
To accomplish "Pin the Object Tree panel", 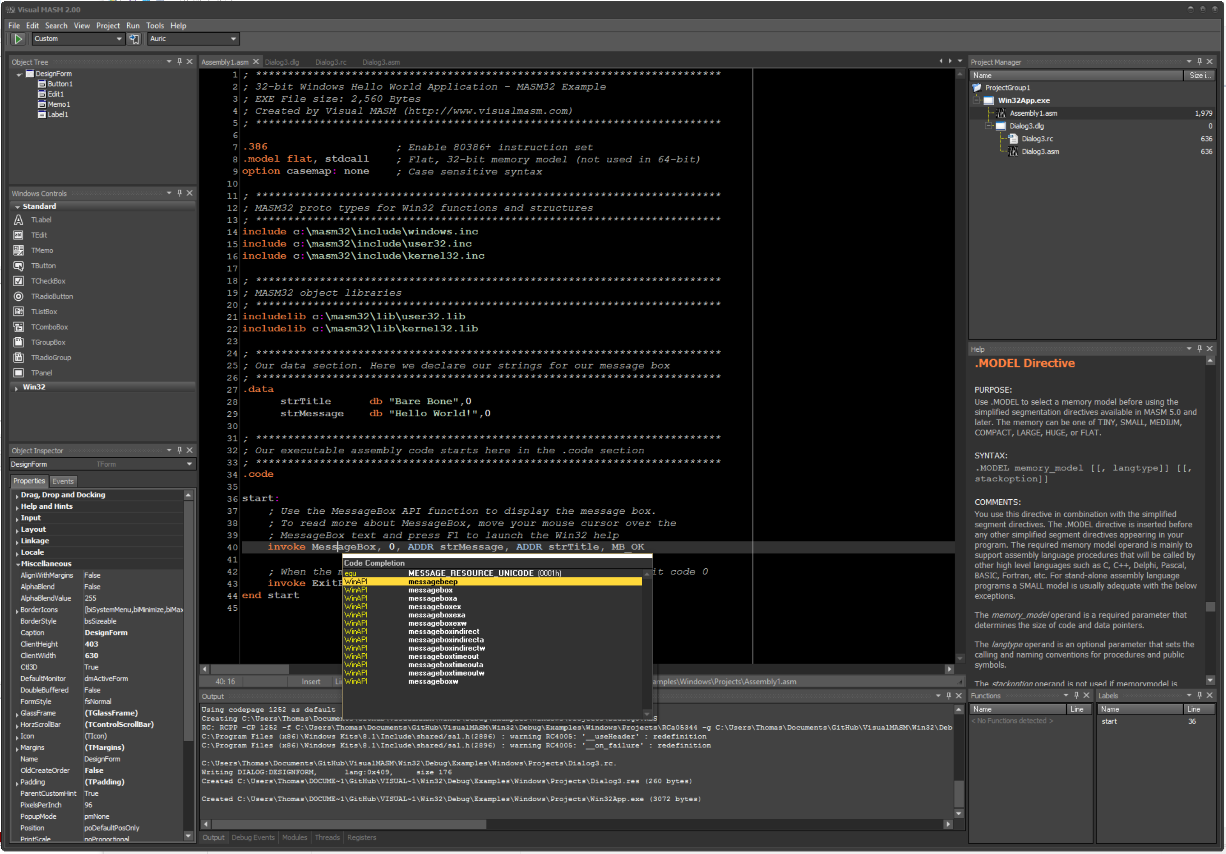I will [180, 61].
